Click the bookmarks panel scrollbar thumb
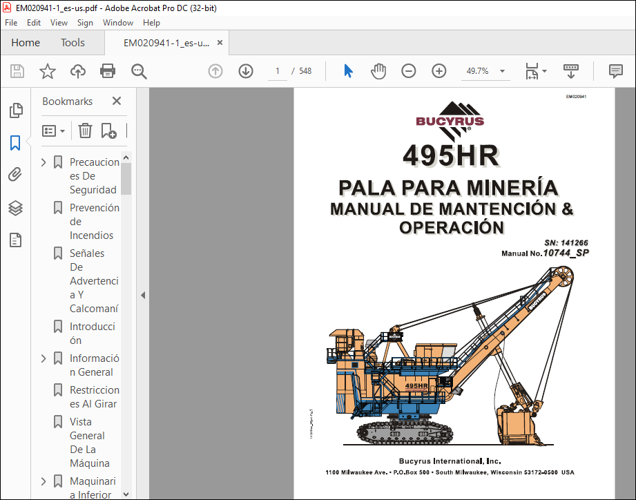 [x=126, y=179]
